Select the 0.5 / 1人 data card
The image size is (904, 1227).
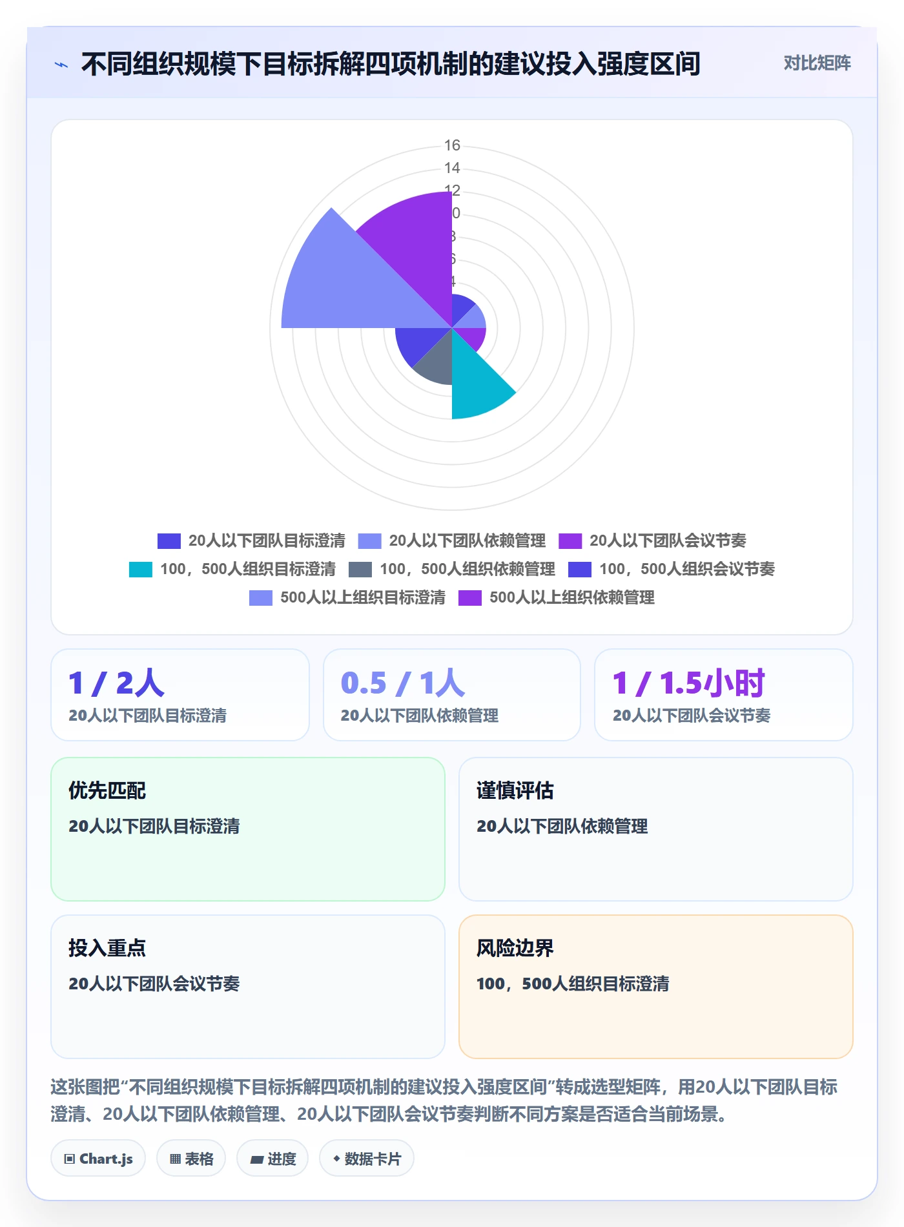click(x=452, y=695)
